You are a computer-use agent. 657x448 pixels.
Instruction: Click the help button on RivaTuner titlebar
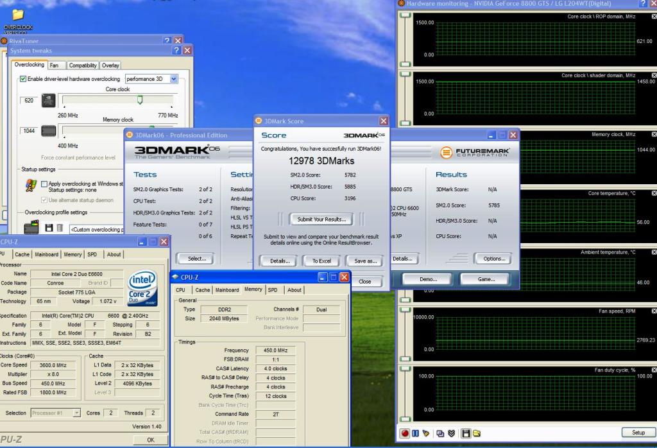pyautogui.click(x=167, y=40)
